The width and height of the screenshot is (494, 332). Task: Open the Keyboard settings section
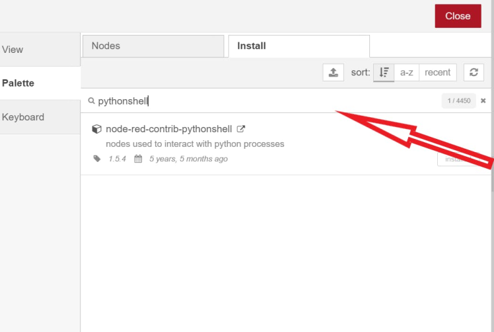pyautogui.click(x=40, y=117)
